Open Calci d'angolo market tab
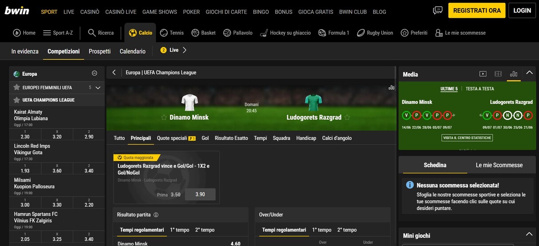The height and width of the screenshot is (246, 539). pos(337,138)
